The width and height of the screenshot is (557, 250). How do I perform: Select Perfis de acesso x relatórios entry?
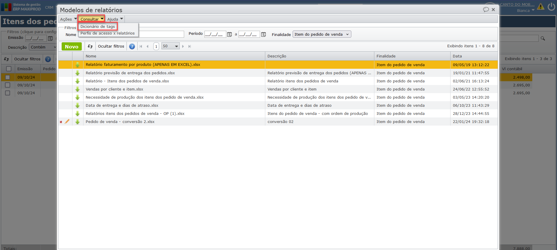click(108, 33)
